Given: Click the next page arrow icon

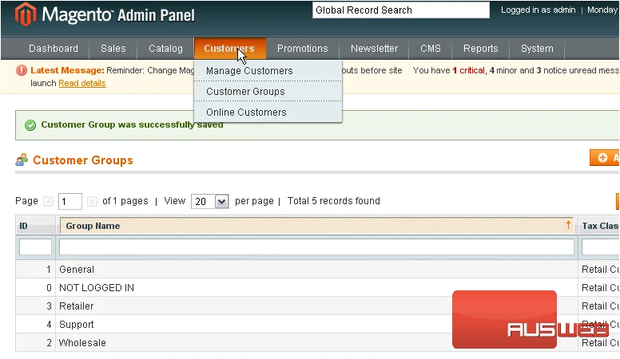Looking at the screenshot, I should (92, 201).
